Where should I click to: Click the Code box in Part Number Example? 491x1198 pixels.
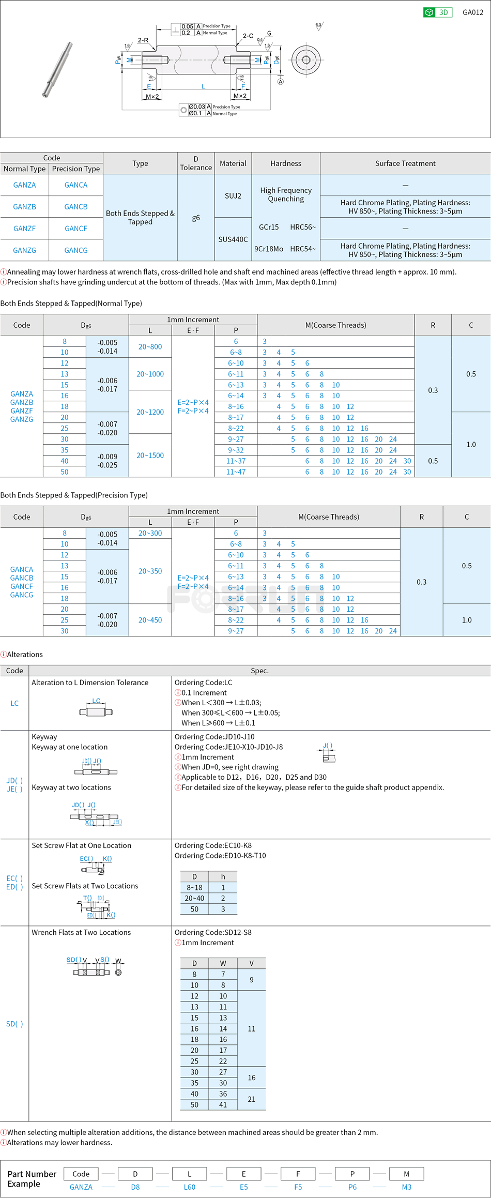81,1174
